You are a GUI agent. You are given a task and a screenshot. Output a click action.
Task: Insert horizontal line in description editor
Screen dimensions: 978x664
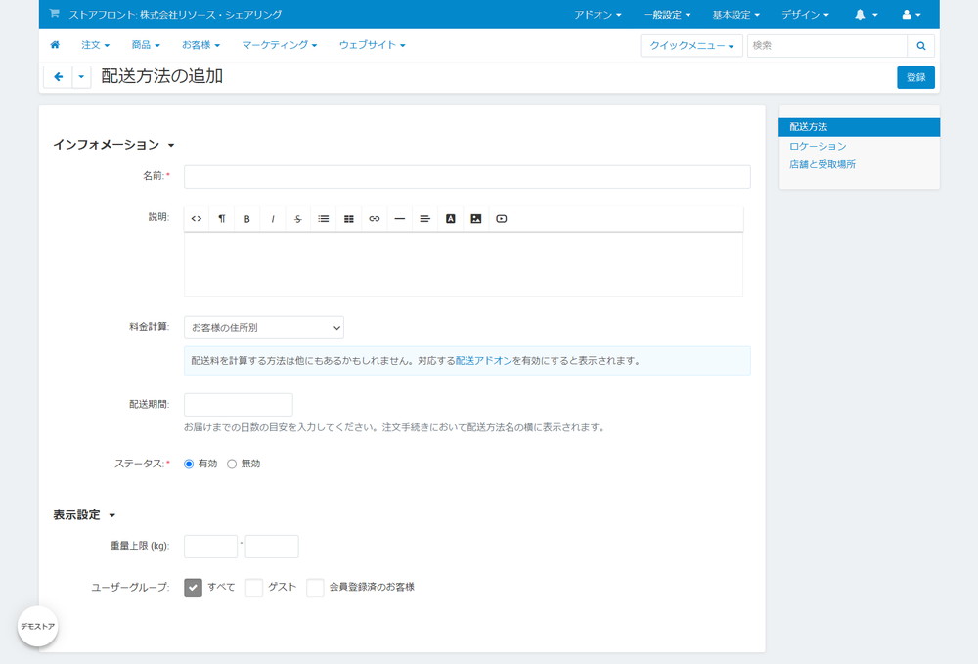click(x=400, y=219)
